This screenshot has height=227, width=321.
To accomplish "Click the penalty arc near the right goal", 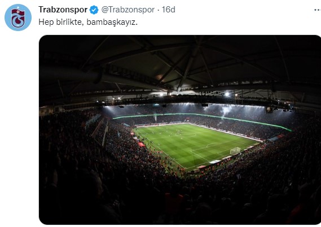I will [x=213, y=145].
